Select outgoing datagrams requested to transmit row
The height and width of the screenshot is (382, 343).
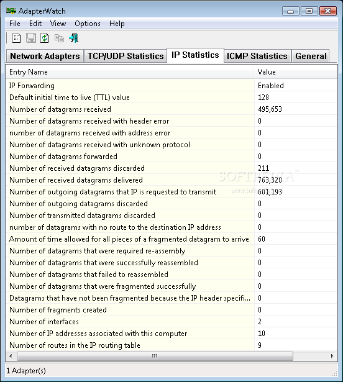click(x=171, y=192)
